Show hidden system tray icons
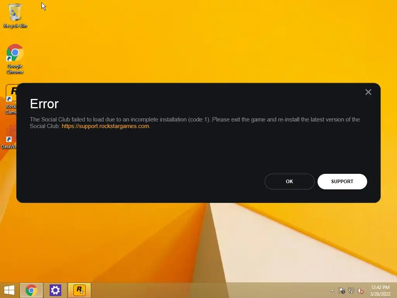The width and height of the screenshot is (397, 298). click(332, 291)
